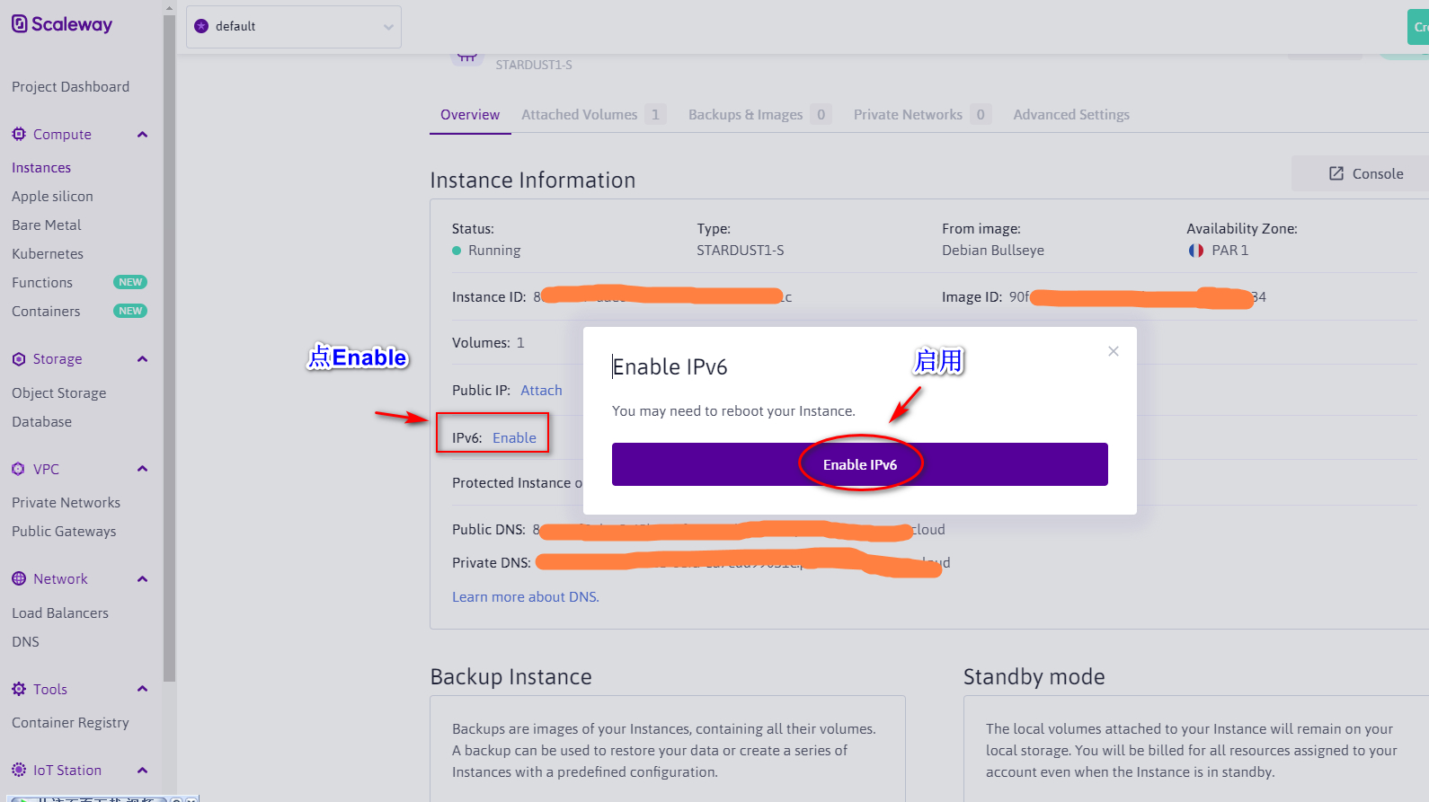Click the Debian Bullseye image value

click(993, 251)
